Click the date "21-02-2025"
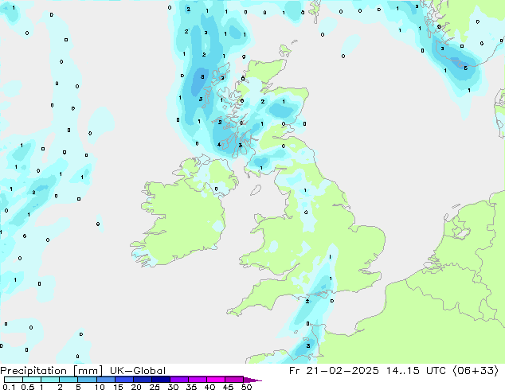This screenshot has width=505, height=390. point(343,371)
